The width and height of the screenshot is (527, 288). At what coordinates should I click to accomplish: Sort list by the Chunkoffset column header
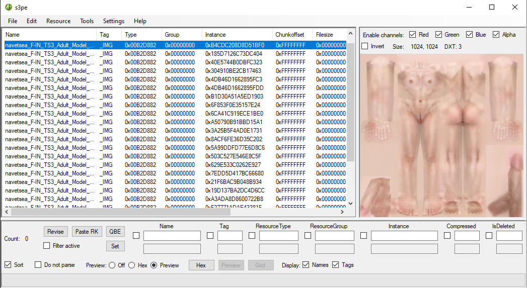(292, 35)
